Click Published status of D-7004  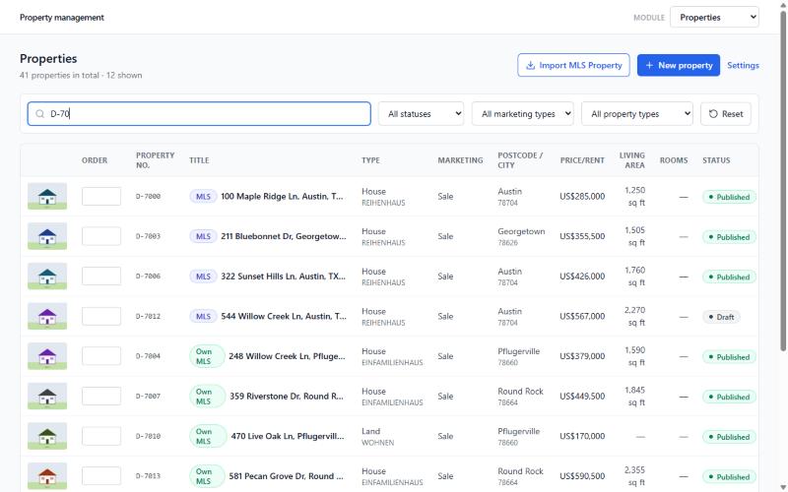(x=729, y=357)
